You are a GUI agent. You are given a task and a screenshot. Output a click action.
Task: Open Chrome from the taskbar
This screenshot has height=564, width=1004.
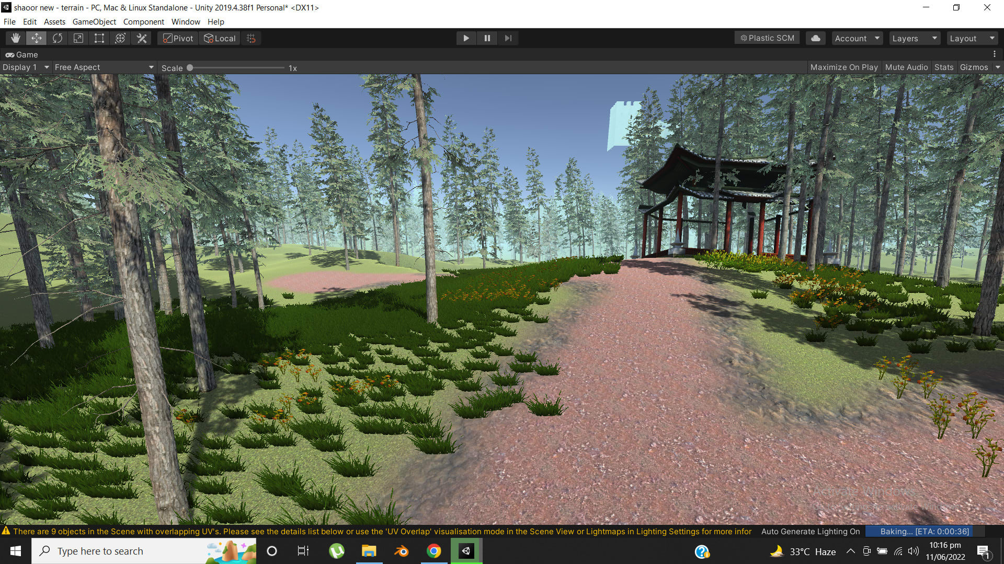tap(433, 551)
